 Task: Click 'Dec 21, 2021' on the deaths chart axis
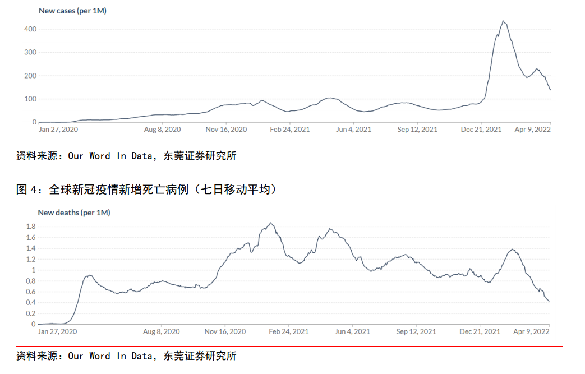click(x=480, y=331)
